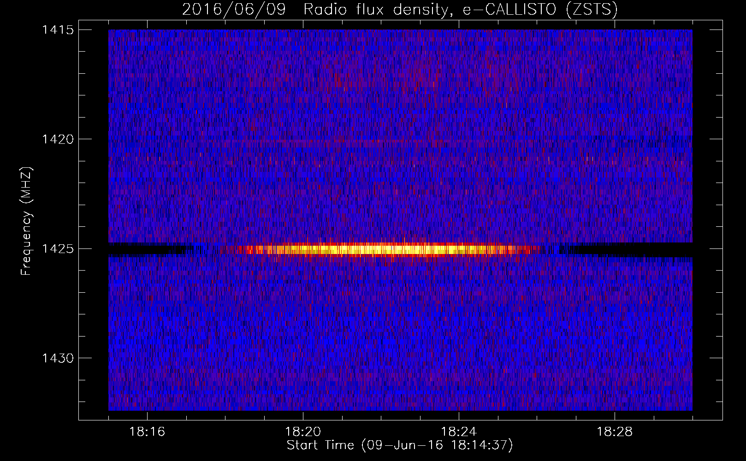The width and height of the screenshot is (746, 461).
Task: Click the 18:16 time axis label
Action: click(x=147, y=432)
